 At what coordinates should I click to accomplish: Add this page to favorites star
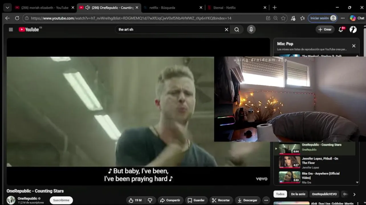[x=283, y=18]
